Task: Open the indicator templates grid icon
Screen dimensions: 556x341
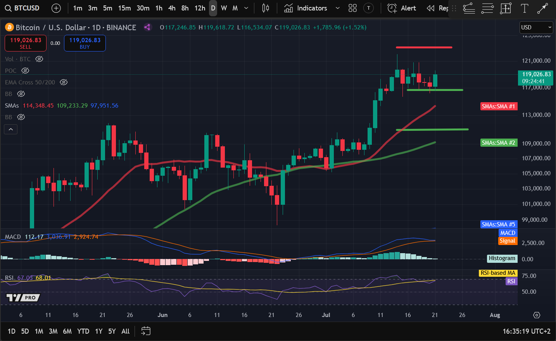Action: [352, 8]
